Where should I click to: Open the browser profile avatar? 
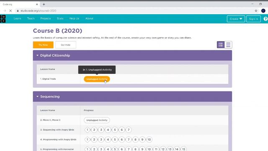(263, 11)
